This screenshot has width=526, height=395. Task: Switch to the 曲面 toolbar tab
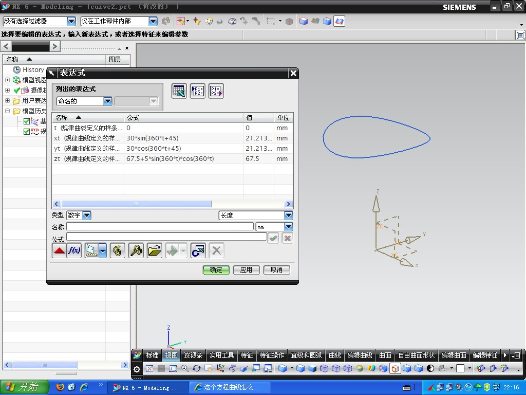(385, 355)
